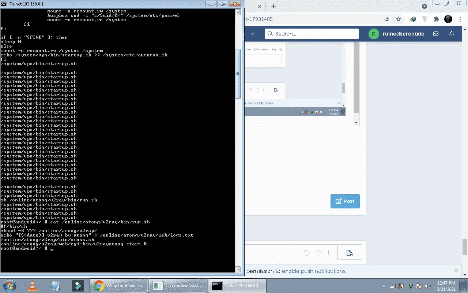Click Telnet scrollbar up arrow
Screen dimensions: 468x293
[x=238, y=11]
